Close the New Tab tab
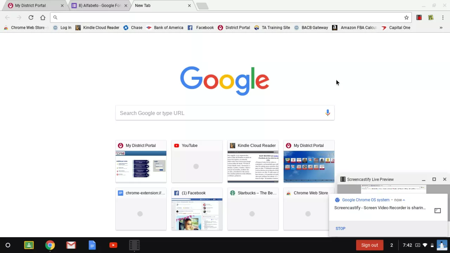 pos(189,6)
